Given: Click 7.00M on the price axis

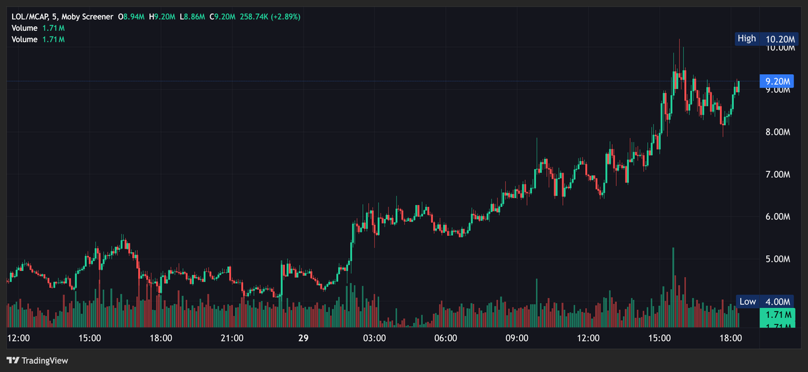Looking at the screenshot, I should [x=779, y=175].
